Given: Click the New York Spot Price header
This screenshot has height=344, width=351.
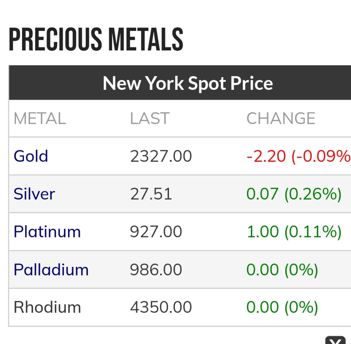Looking at the screenshot, I should (188, 83).
